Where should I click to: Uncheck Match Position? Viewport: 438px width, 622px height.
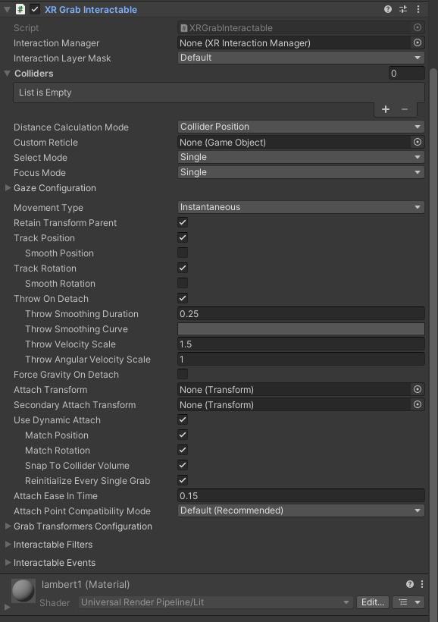tap(183, 435)
